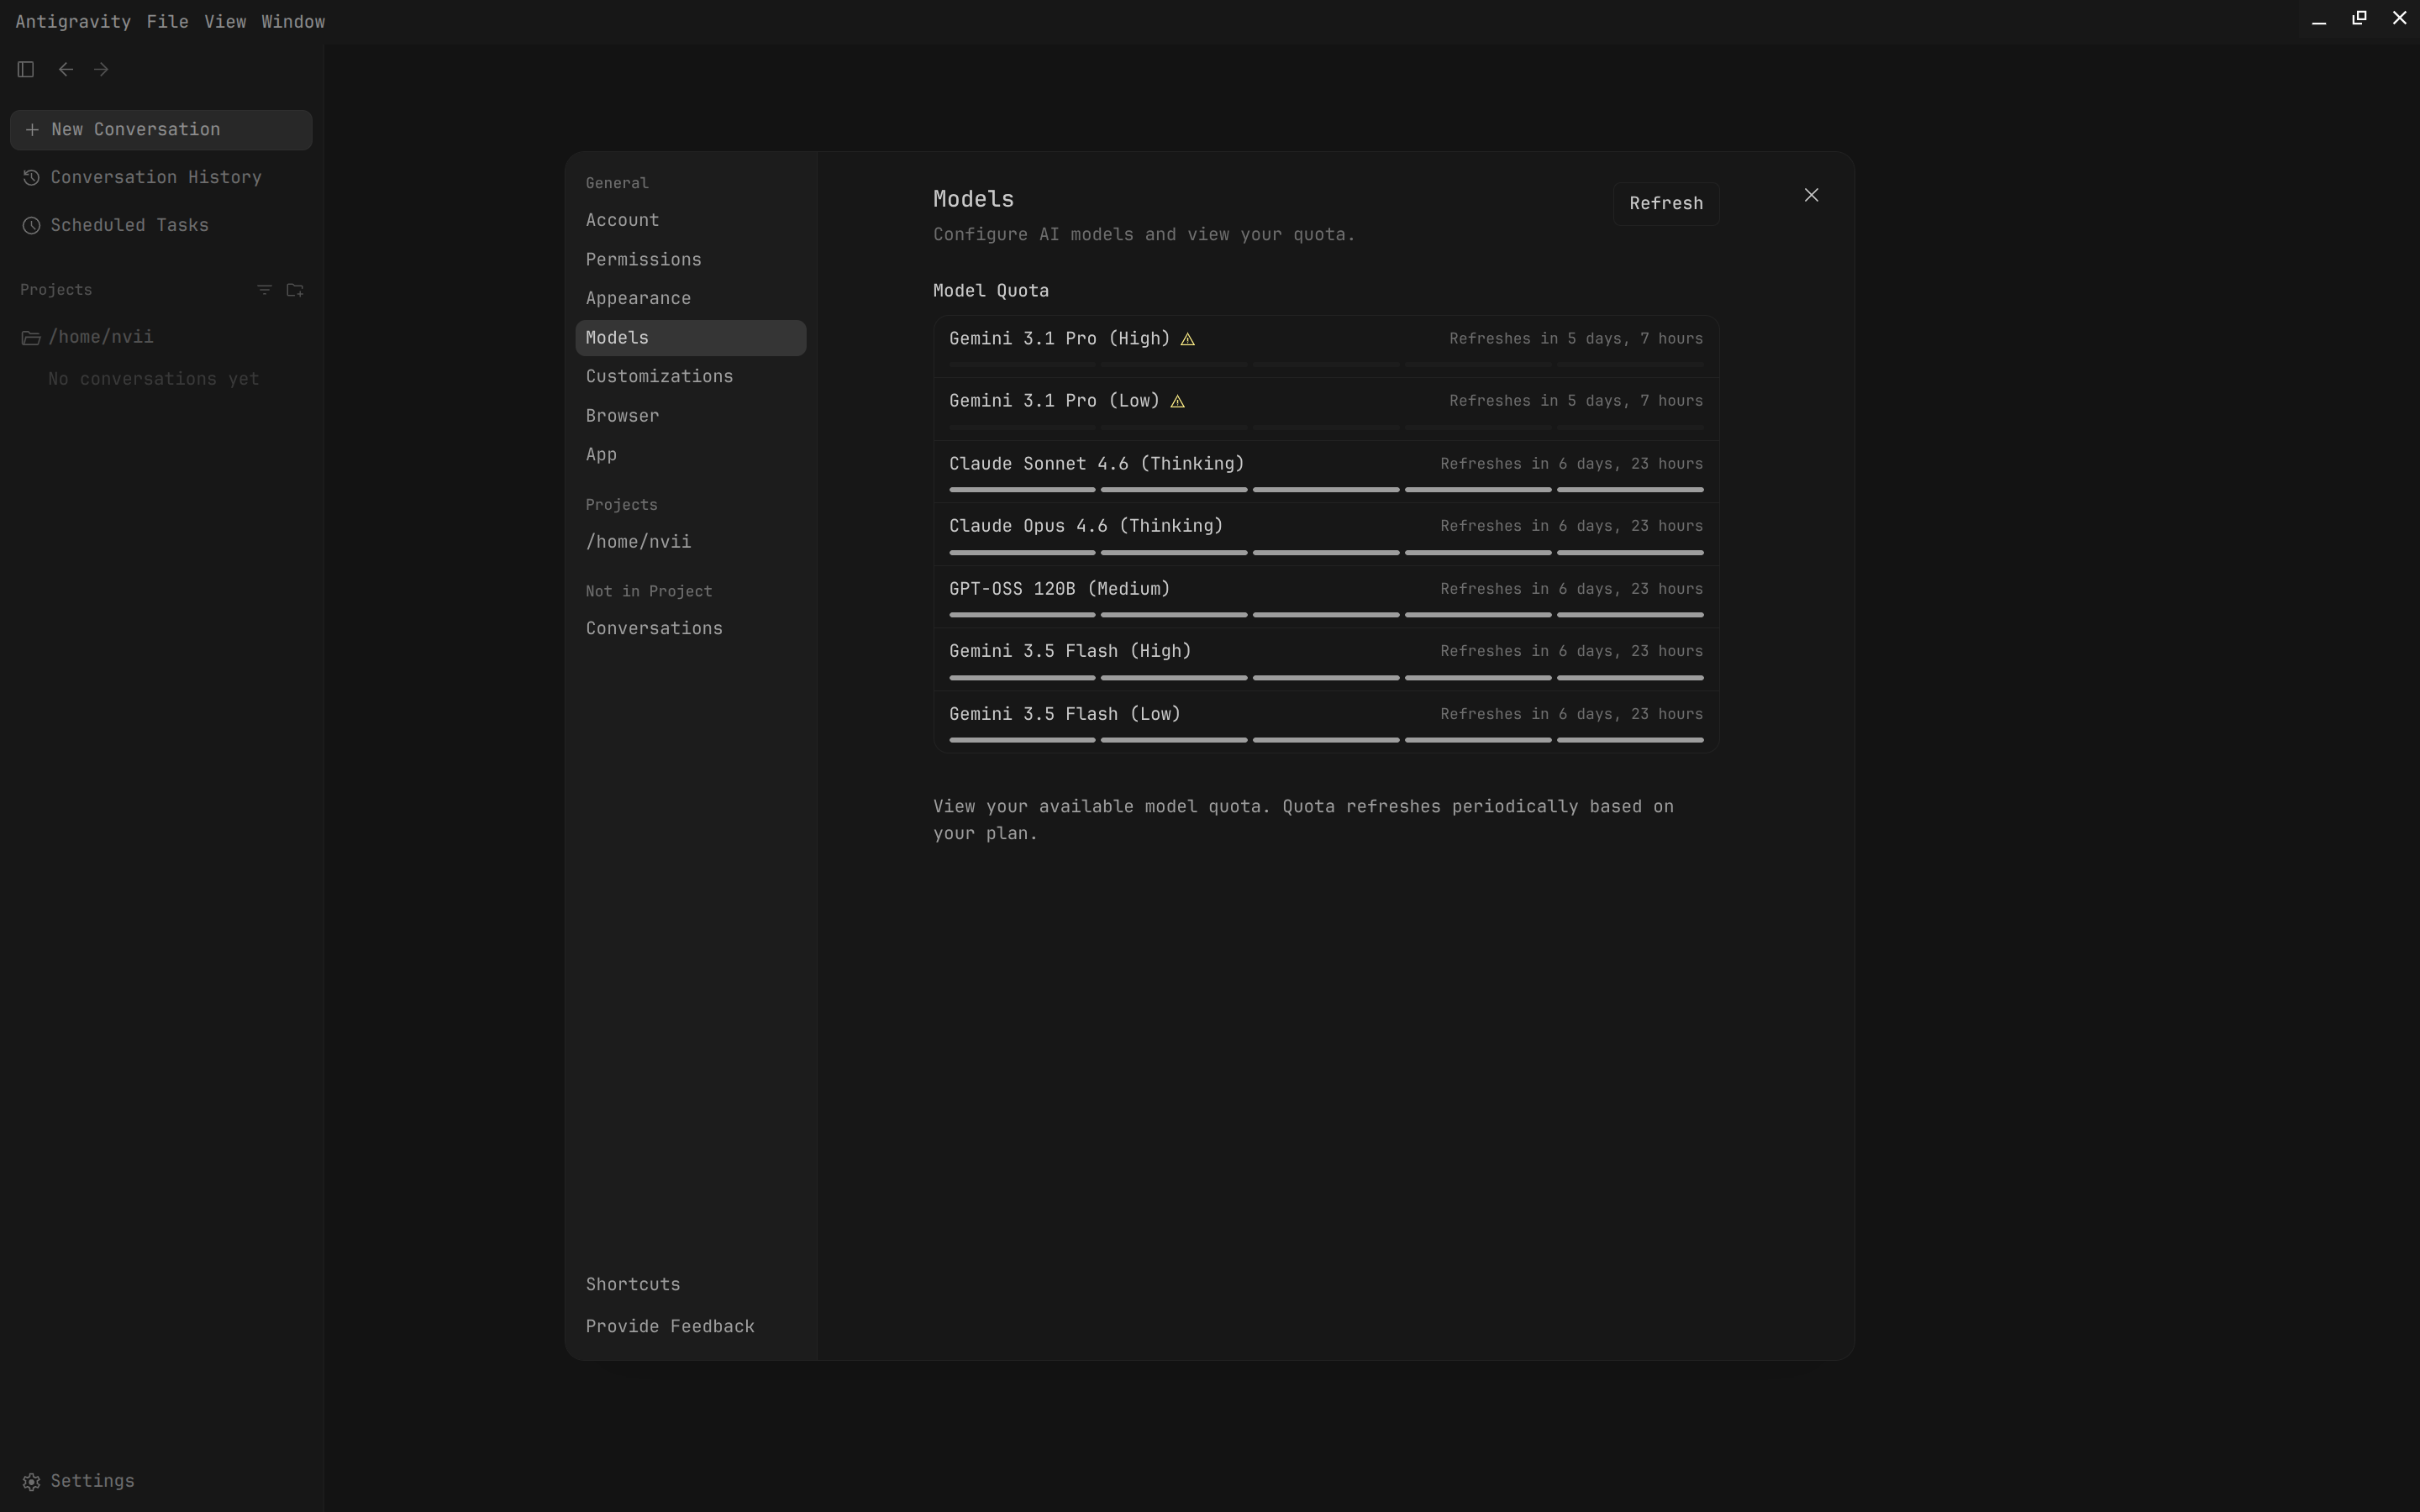Click the Gemini 3.1 Pro (High) model name
Viewport: 2420px width, 1512px height.
pyautogui.click(x=1059, y=339)
